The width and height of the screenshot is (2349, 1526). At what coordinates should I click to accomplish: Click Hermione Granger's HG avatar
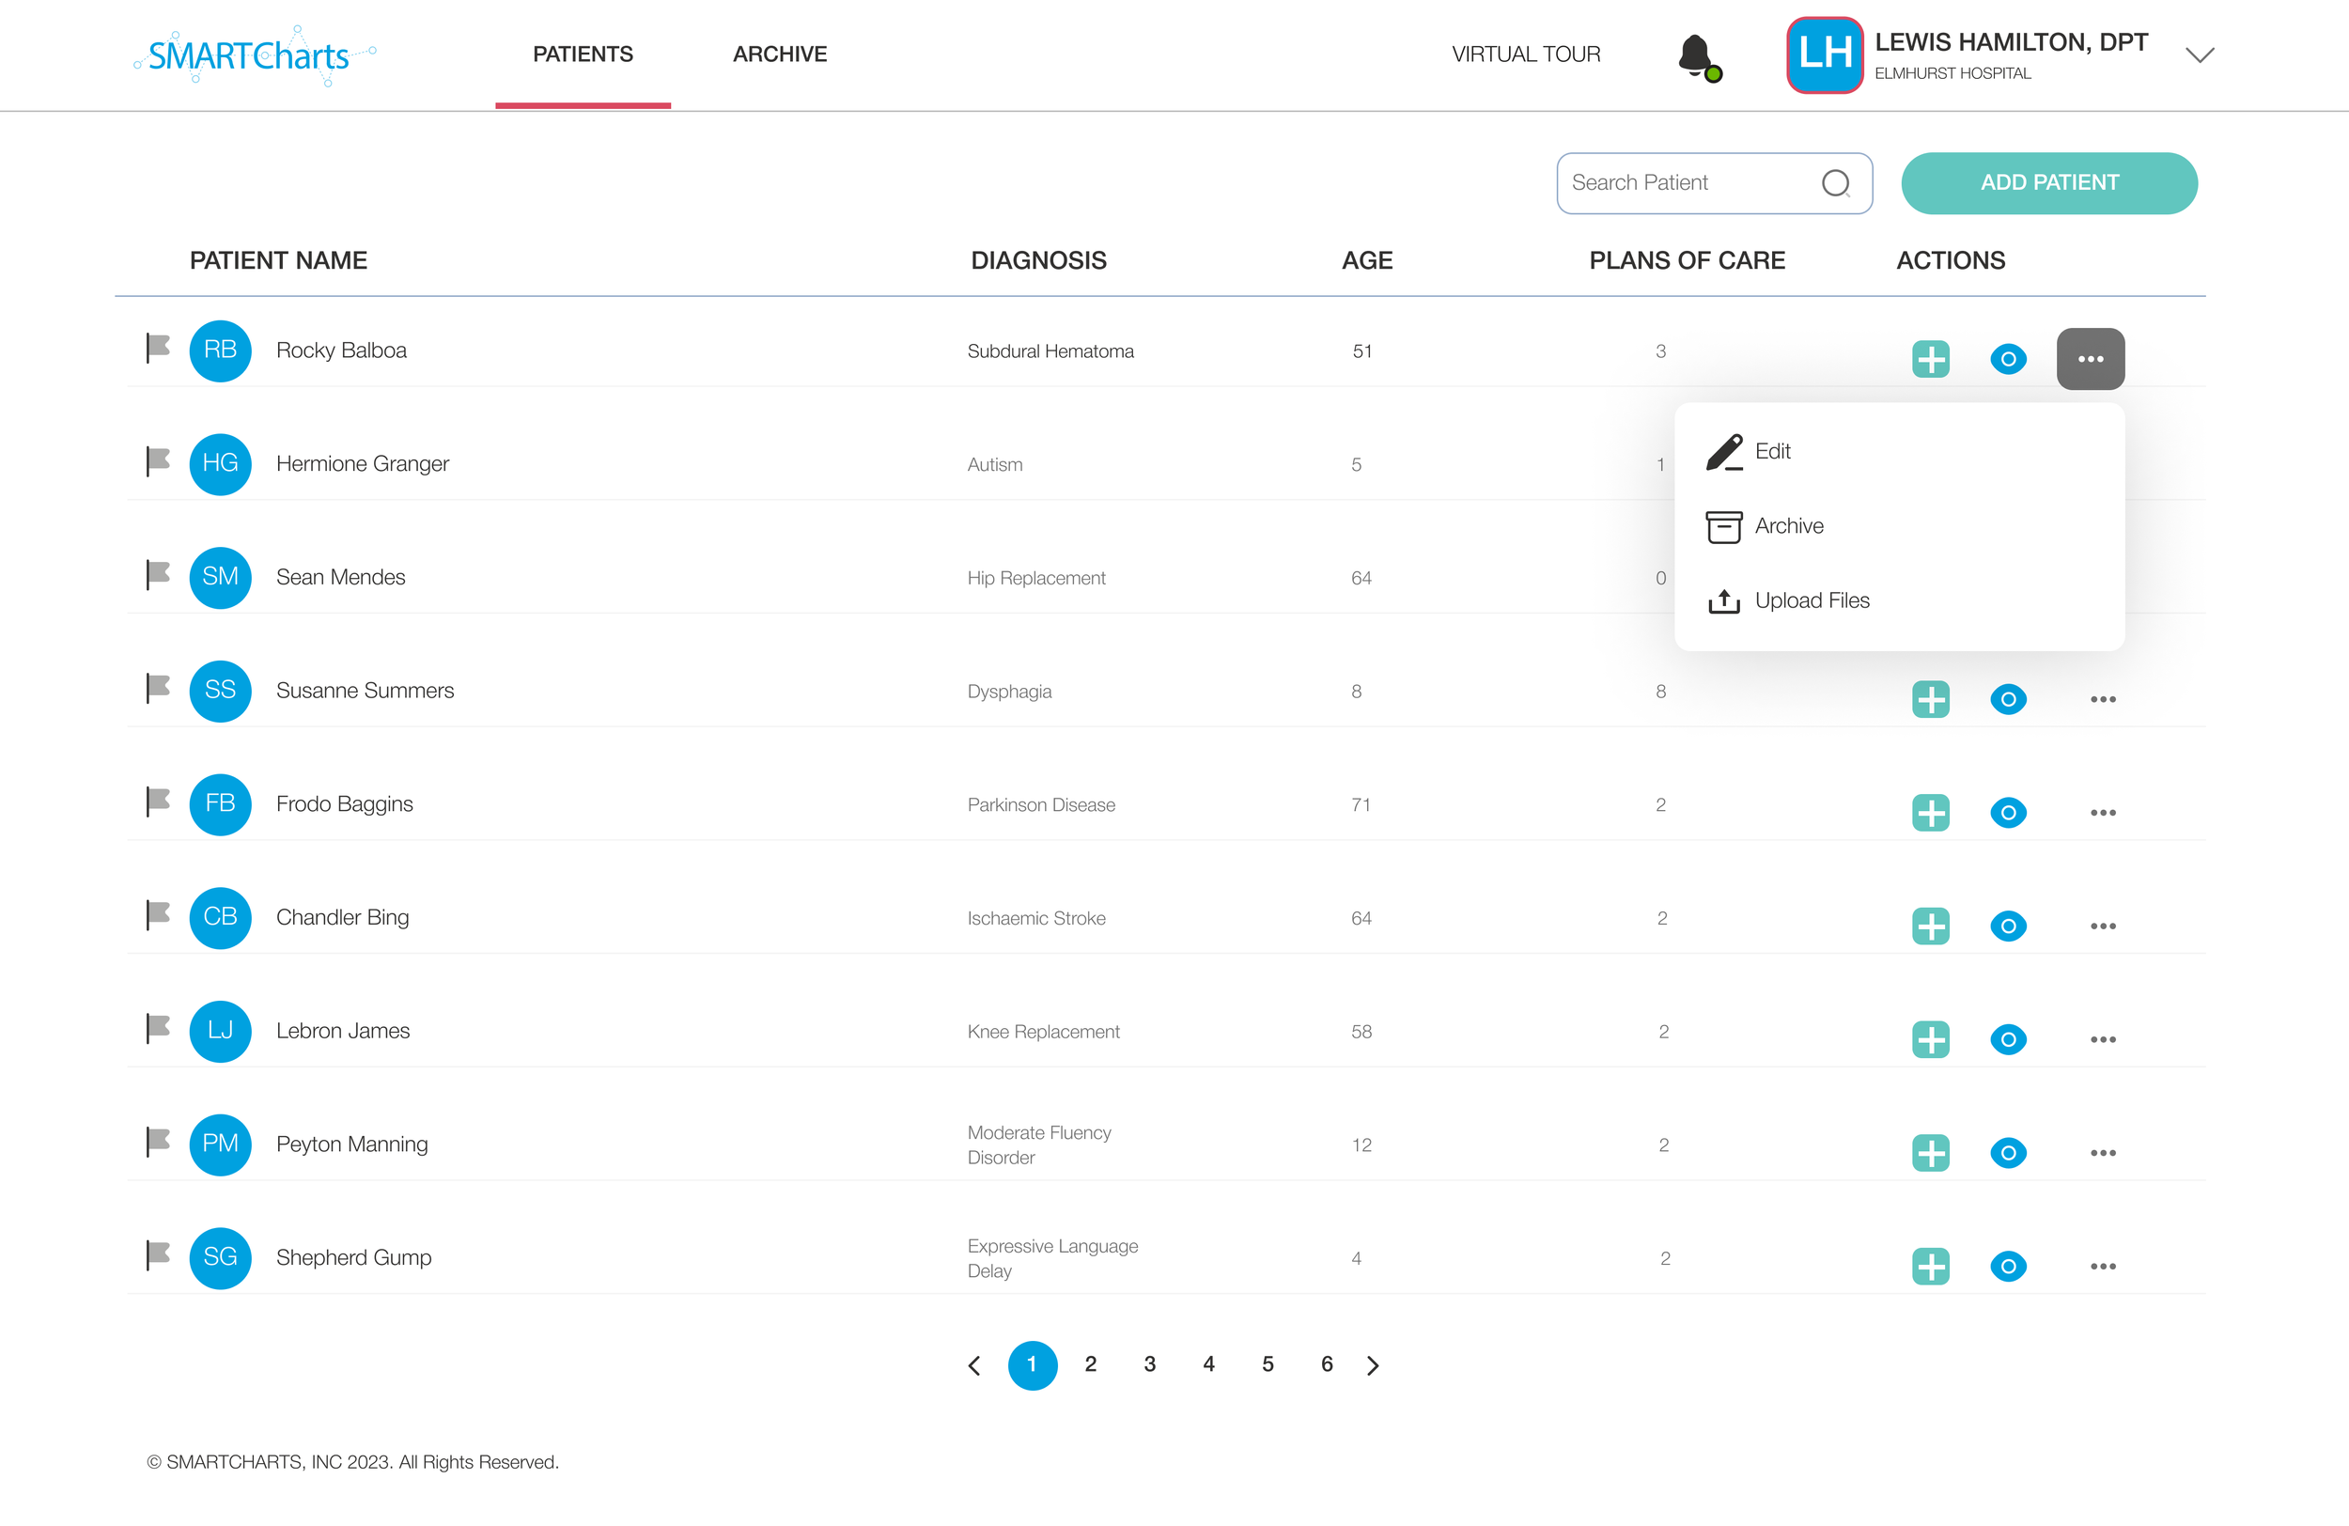[x=220, y=464]
